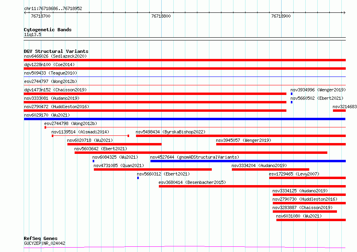
Task: Click ruler position 76718700
Action: pos(41,16)
